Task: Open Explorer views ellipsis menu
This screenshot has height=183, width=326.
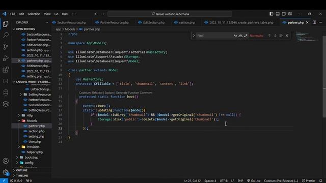Action: tap(46, 22)
